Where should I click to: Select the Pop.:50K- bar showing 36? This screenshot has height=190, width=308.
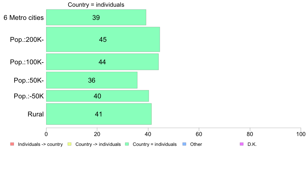92,80
